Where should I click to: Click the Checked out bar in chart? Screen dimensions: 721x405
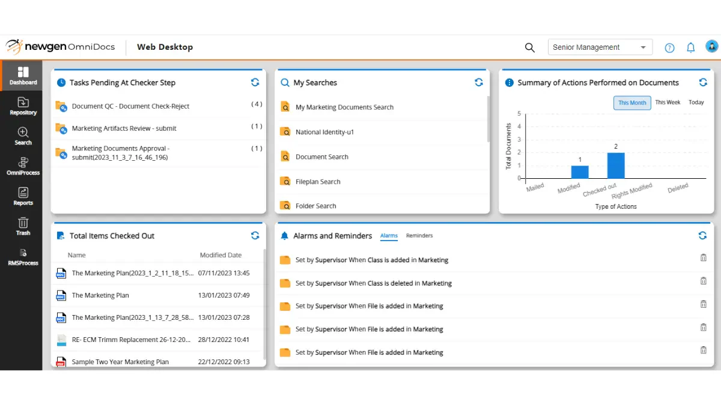click(616, 166)
